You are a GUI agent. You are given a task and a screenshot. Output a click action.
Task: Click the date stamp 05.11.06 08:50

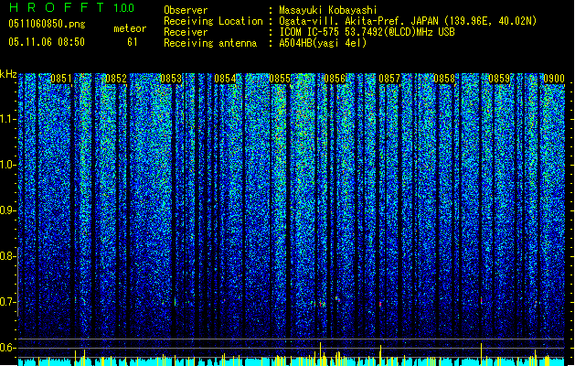pyautogui.click(x=47, y=42)
